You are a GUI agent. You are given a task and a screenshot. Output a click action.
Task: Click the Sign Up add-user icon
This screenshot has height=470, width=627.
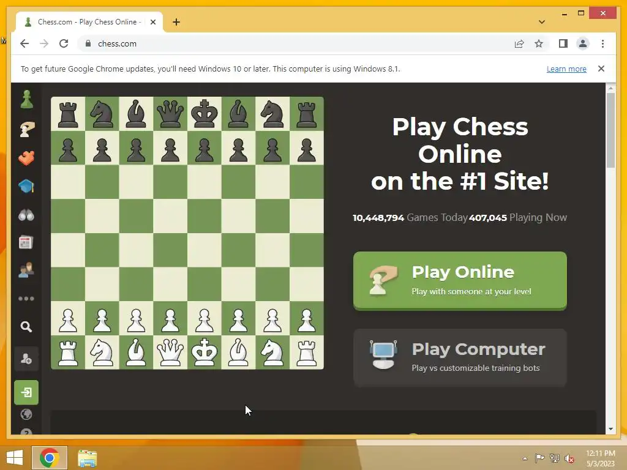click(x=26, y=359)
